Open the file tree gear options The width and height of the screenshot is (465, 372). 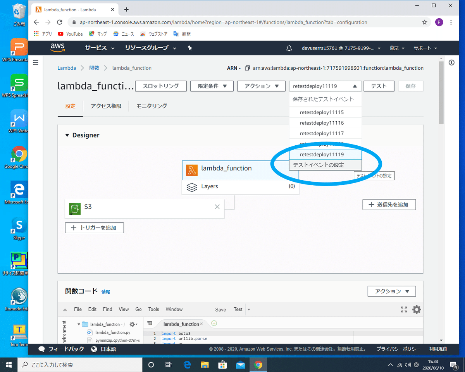[x=133, y=324]
